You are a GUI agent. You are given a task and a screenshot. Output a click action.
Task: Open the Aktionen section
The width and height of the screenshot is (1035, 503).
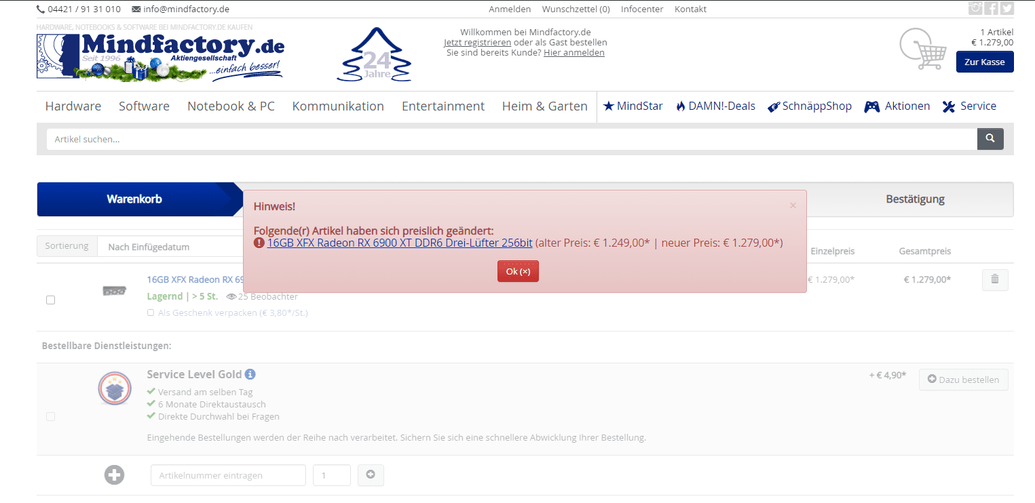tap(897, 106)
